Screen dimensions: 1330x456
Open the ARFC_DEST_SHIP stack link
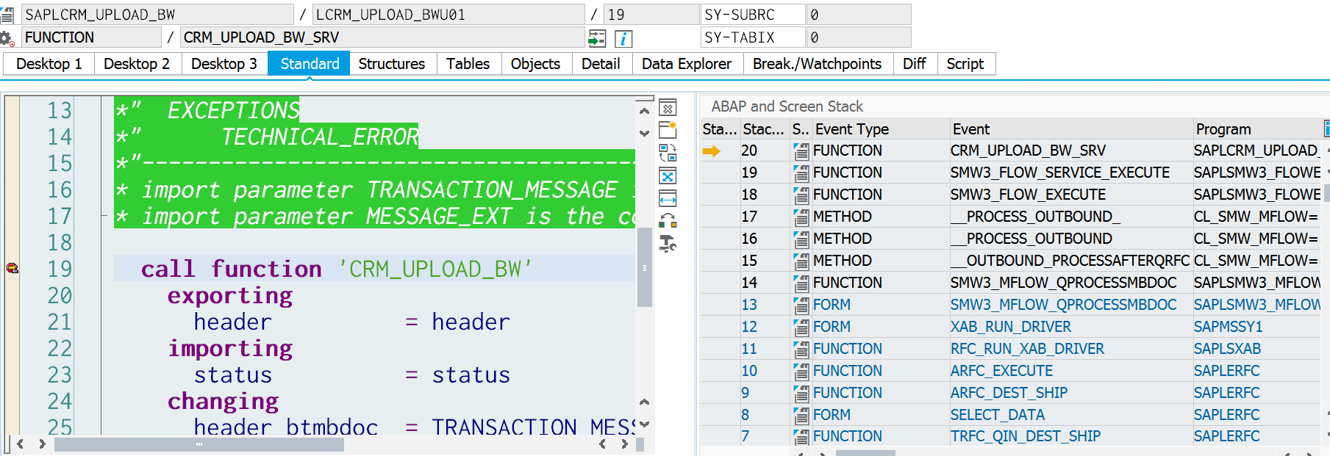coord(1009,393)
